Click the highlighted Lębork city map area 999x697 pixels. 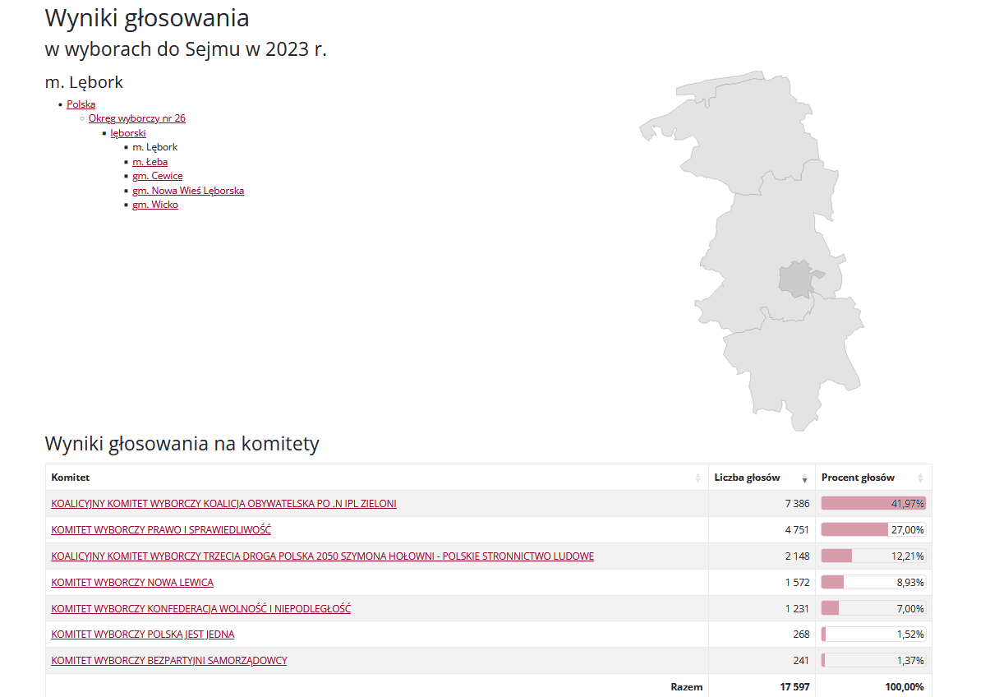tap(794, 279)
